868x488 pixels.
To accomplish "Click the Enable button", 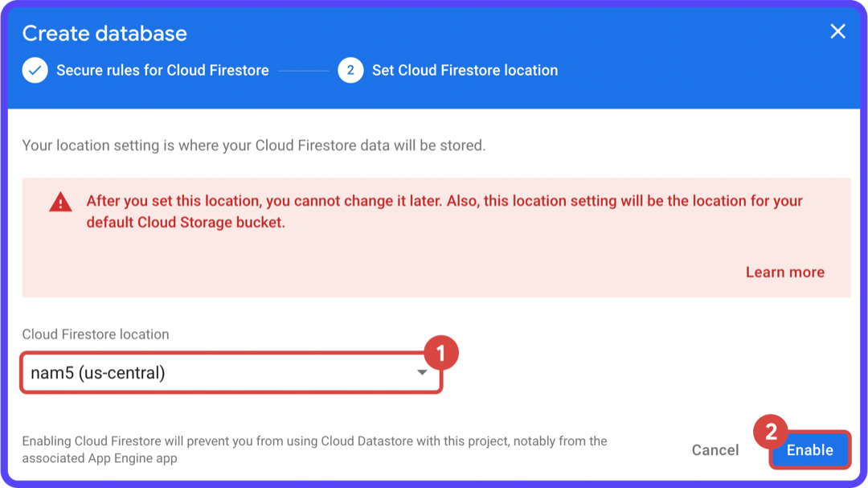I will pyautogui.click(x=809, y=450).
